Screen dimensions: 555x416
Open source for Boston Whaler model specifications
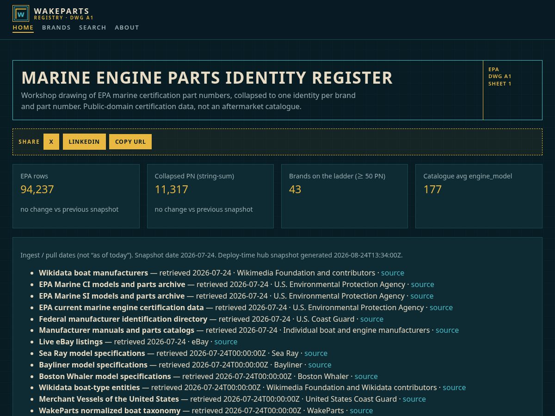tap(366, 376)
